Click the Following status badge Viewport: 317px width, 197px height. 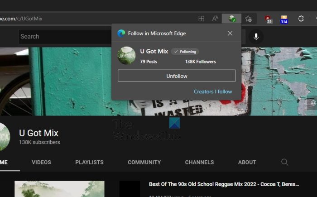coord(185,52)
